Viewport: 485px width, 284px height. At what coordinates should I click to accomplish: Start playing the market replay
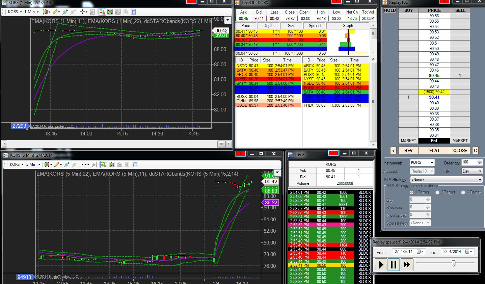click(381, 264)
